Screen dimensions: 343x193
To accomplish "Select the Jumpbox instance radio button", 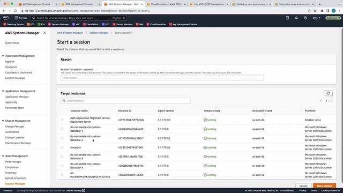I will (62, 147).
